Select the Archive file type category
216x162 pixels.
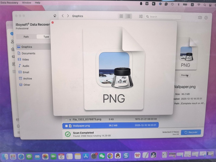[x=27, y=79]
